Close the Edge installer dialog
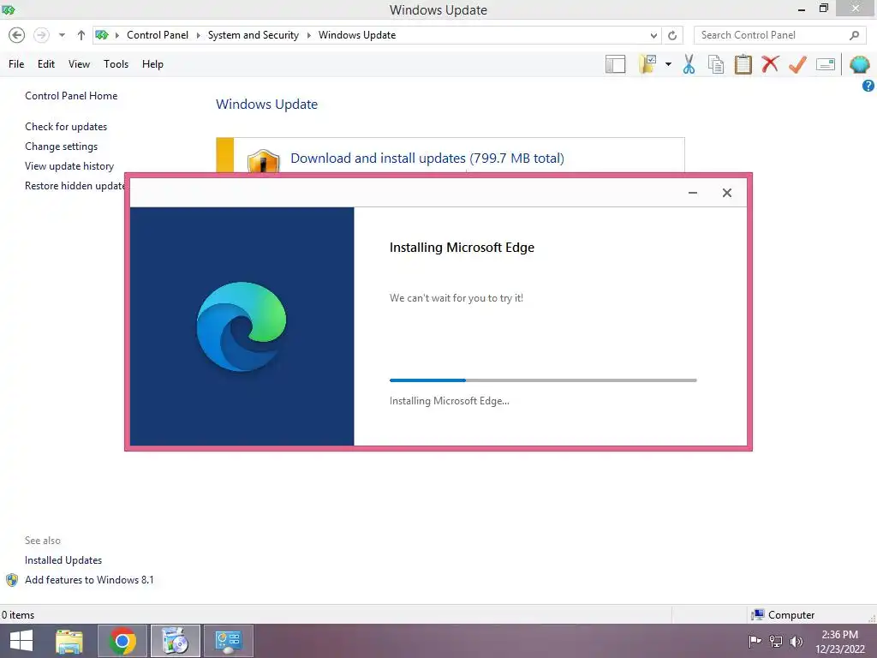 point(726,193)
